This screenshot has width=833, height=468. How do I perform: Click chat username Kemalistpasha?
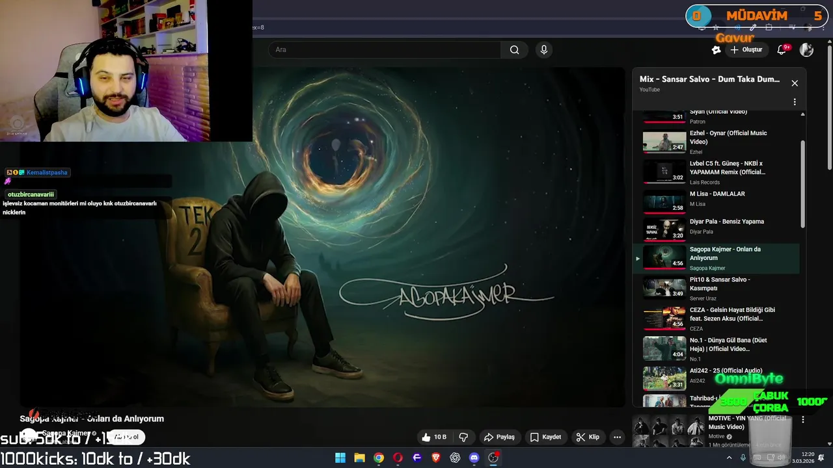click(47, 173)
